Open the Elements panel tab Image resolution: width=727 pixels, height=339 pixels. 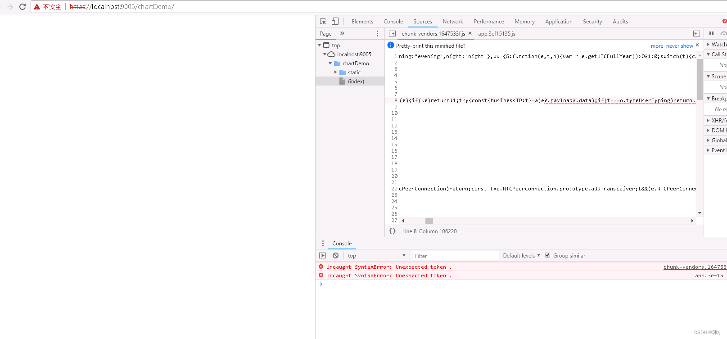point(362,22)
